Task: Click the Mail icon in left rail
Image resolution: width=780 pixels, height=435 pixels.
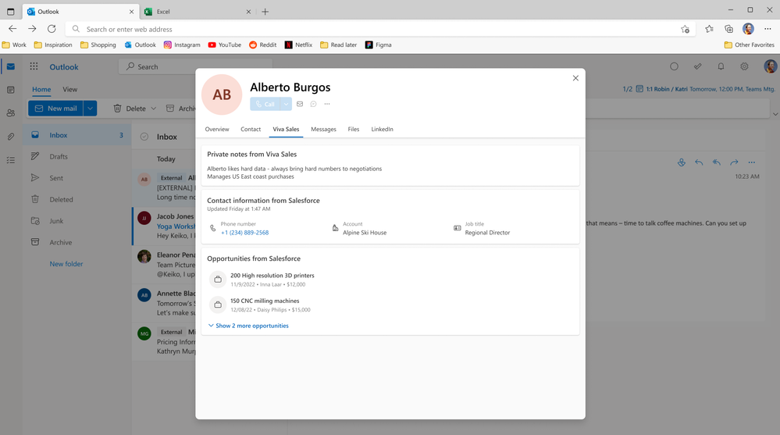Action: (x=11, y=66)
